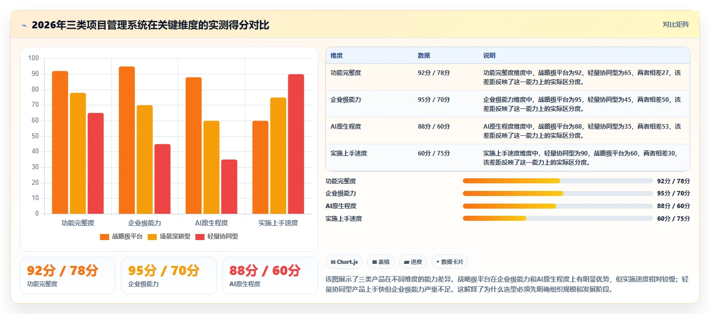Click the 对比矩阵 label in header
The height and width of the screenshot is (314, 710).
tap(676, 24)
